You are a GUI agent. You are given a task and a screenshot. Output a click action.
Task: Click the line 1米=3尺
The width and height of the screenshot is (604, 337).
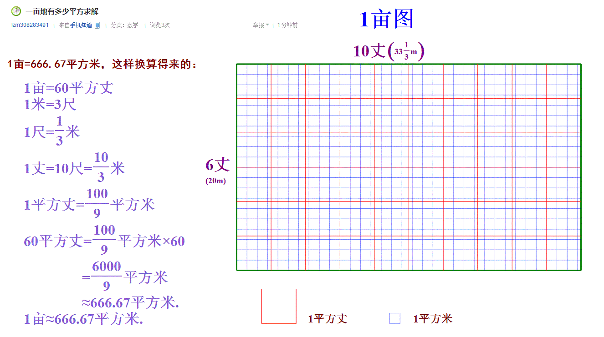(50, 105)
